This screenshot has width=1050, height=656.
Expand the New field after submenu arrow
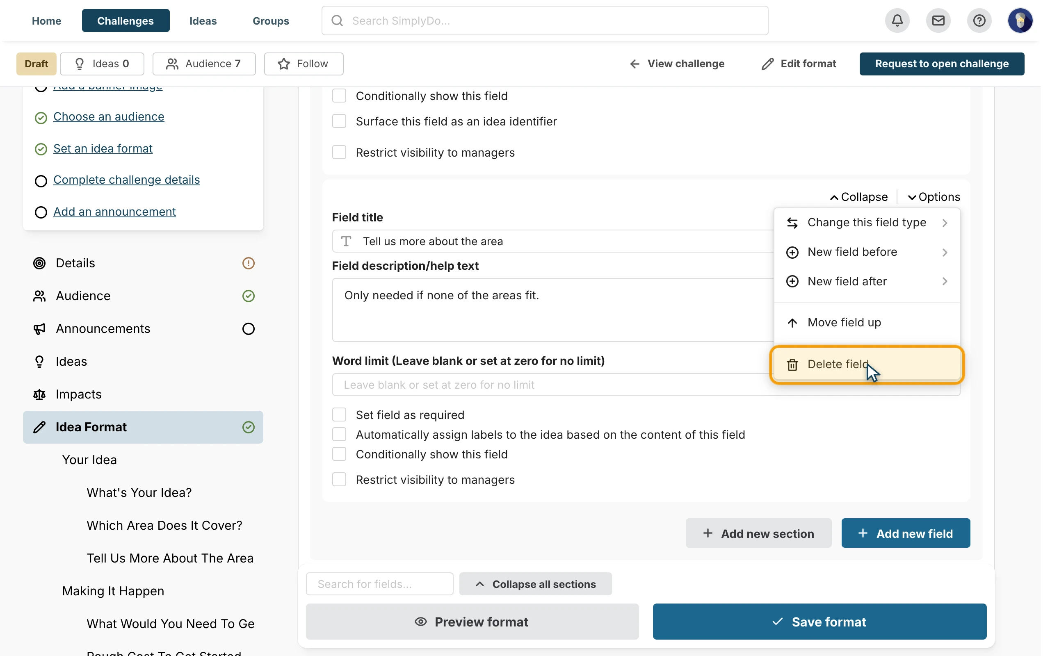[945, 282]
